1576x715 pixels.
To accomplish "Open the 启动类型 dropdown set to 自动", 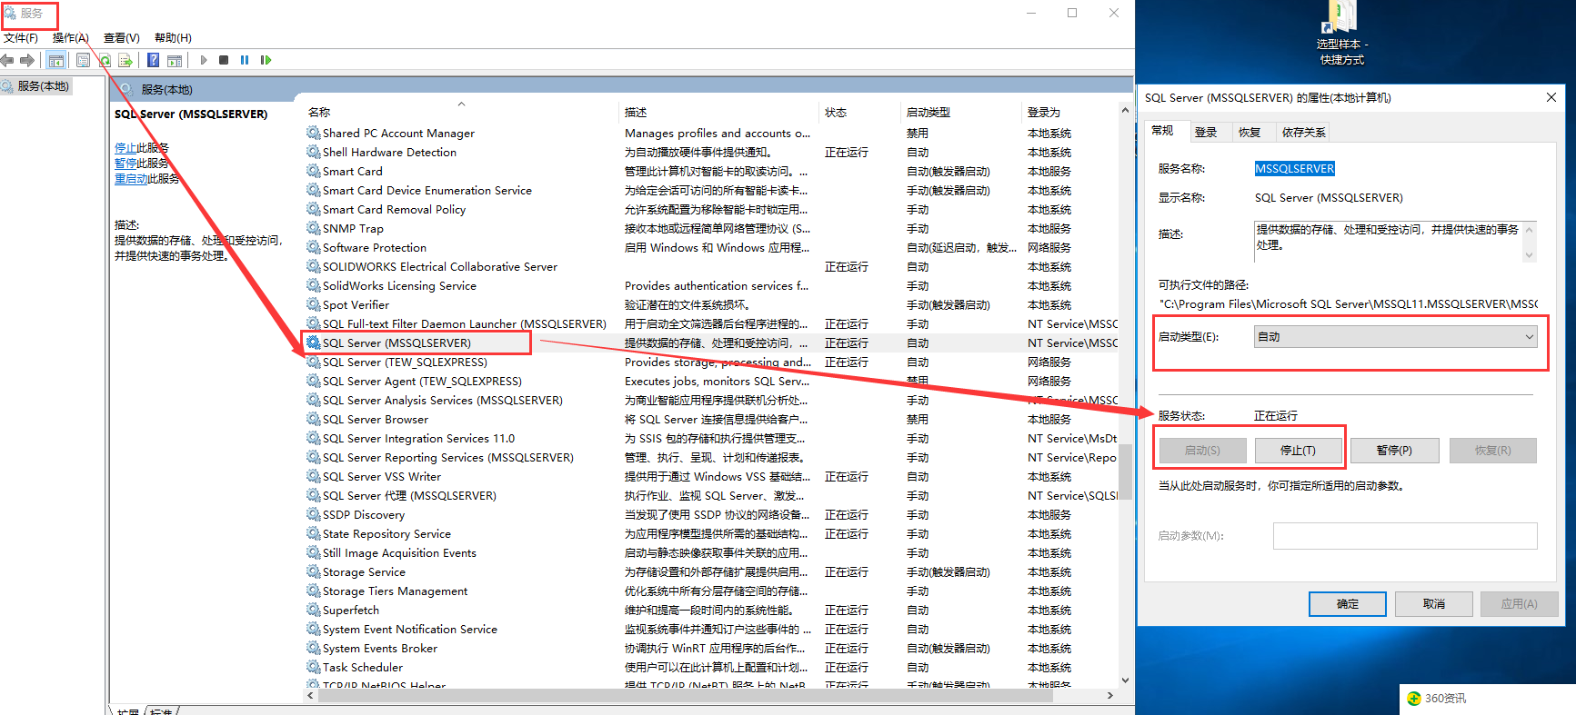I will [1395, 337].
